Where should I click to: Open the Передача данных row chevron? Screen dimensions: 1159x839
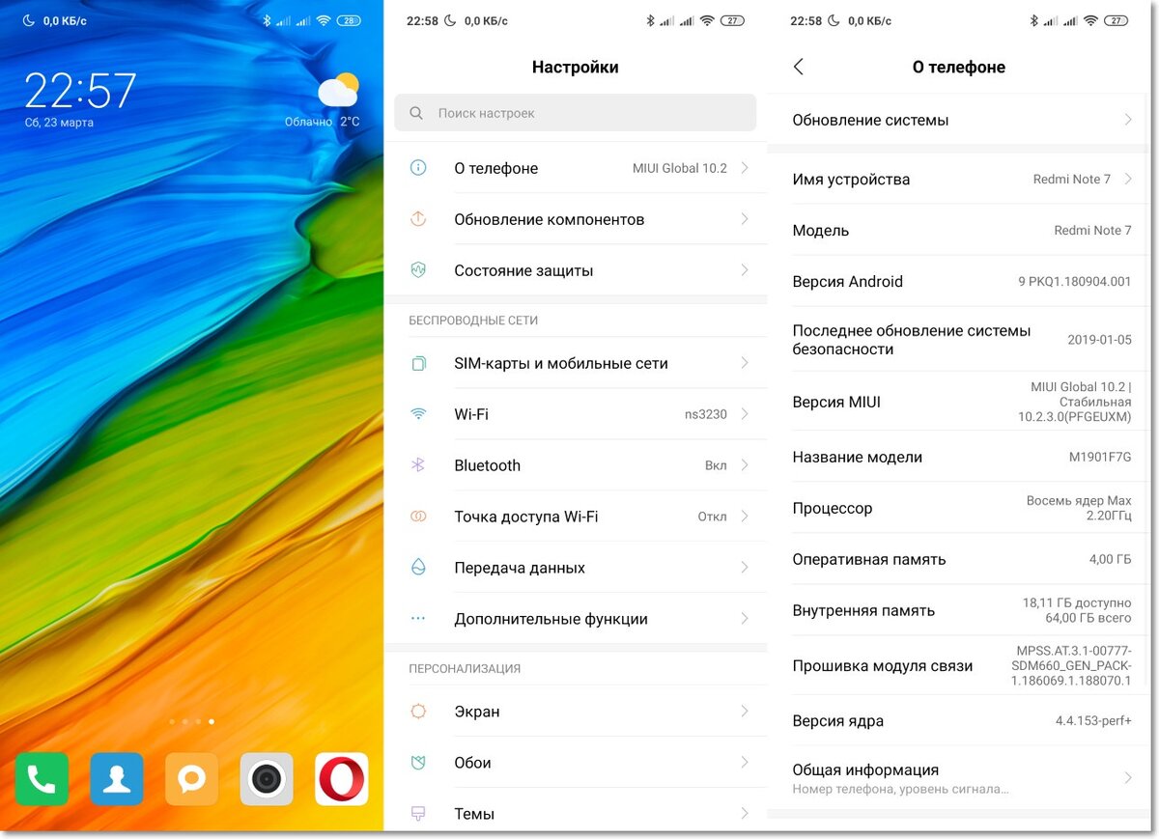[745, 567]
